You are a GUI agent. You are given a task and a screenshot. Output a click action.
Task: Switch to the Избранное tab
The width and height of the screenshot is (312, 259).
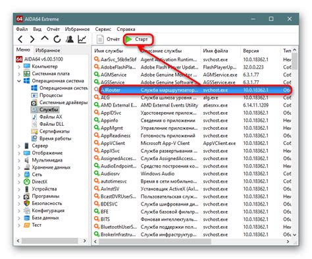(48, 50)
